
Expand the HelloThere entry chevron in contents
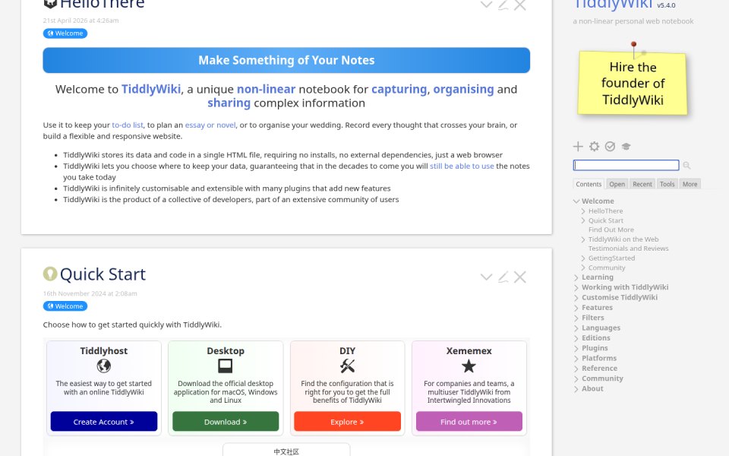(583, 211)
